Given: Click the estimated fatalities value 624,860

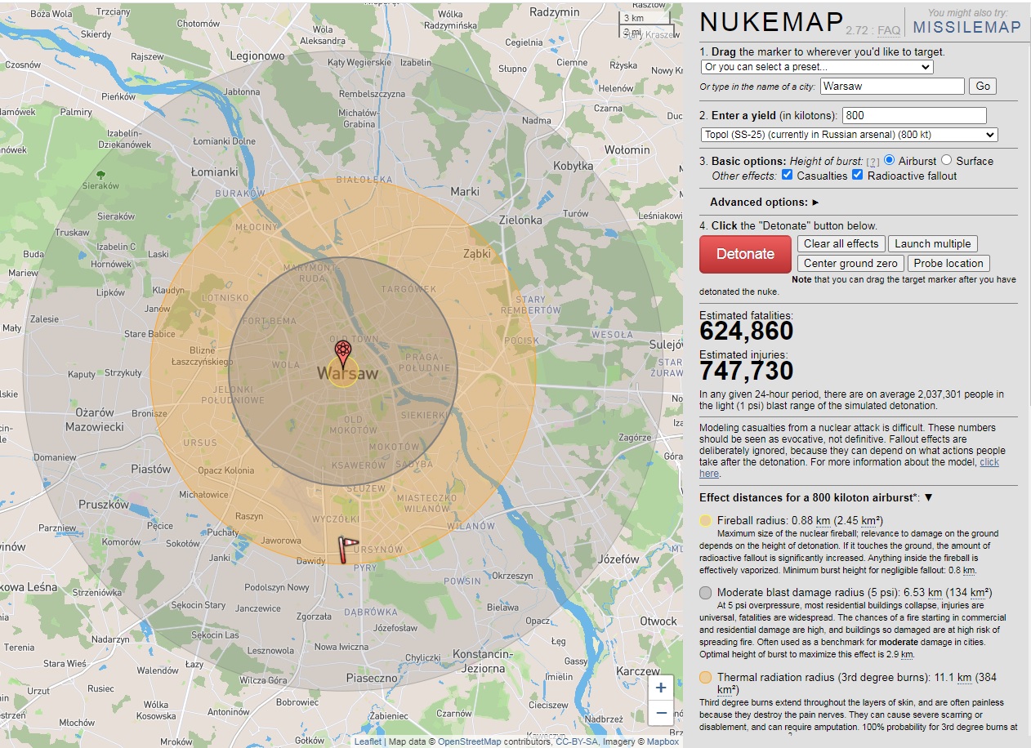Looking at the screenshot, I should pyautogui.click(x=747, y=331).
